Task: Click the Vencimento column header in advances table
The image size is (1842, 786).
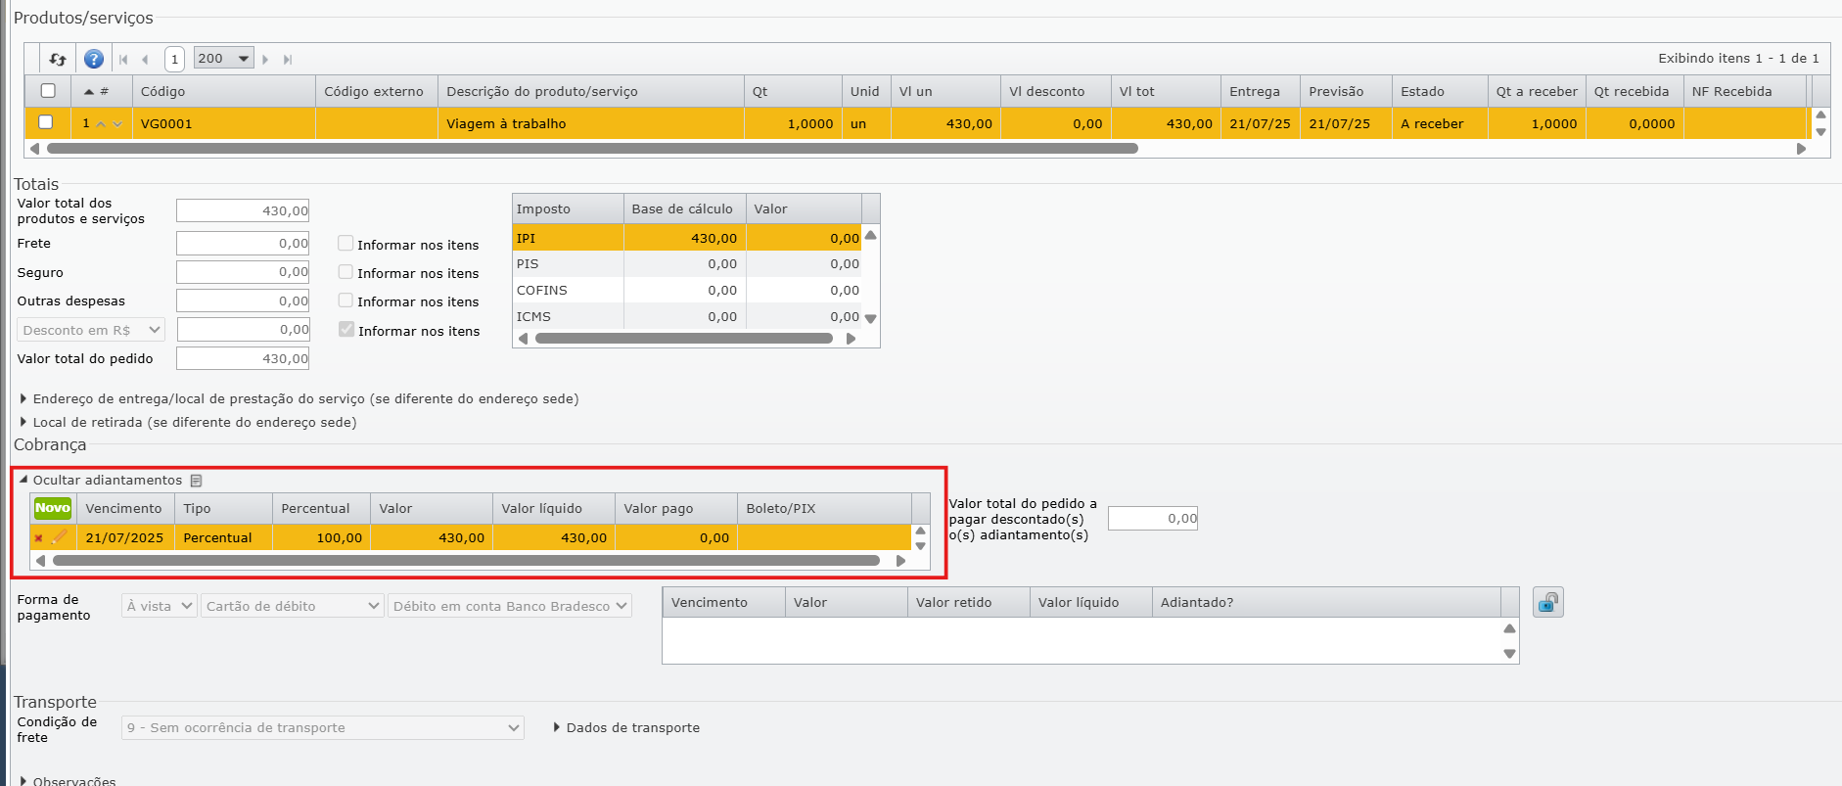Action: coord(123,508)
